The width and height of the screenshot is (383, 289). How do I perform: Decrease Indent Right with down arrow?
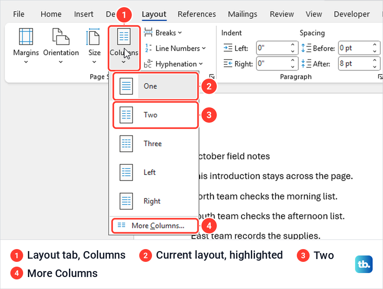(292, 67)
